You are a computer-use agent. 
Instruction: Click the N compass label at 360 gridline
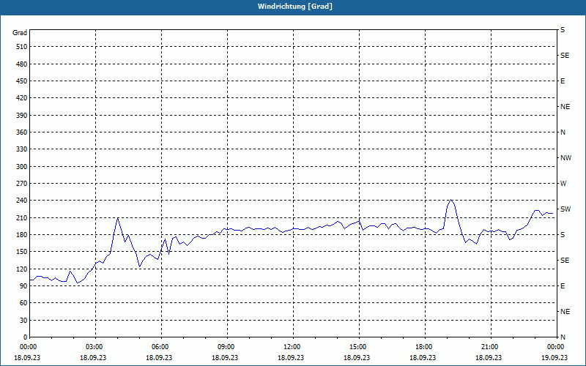(x=563, y=132)
